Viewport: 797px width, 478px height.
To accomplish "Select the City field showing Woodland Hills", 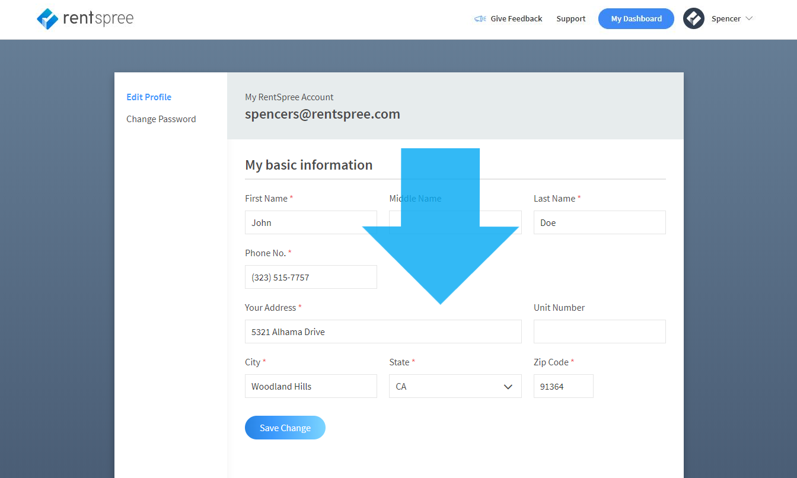I will point(311,386).
